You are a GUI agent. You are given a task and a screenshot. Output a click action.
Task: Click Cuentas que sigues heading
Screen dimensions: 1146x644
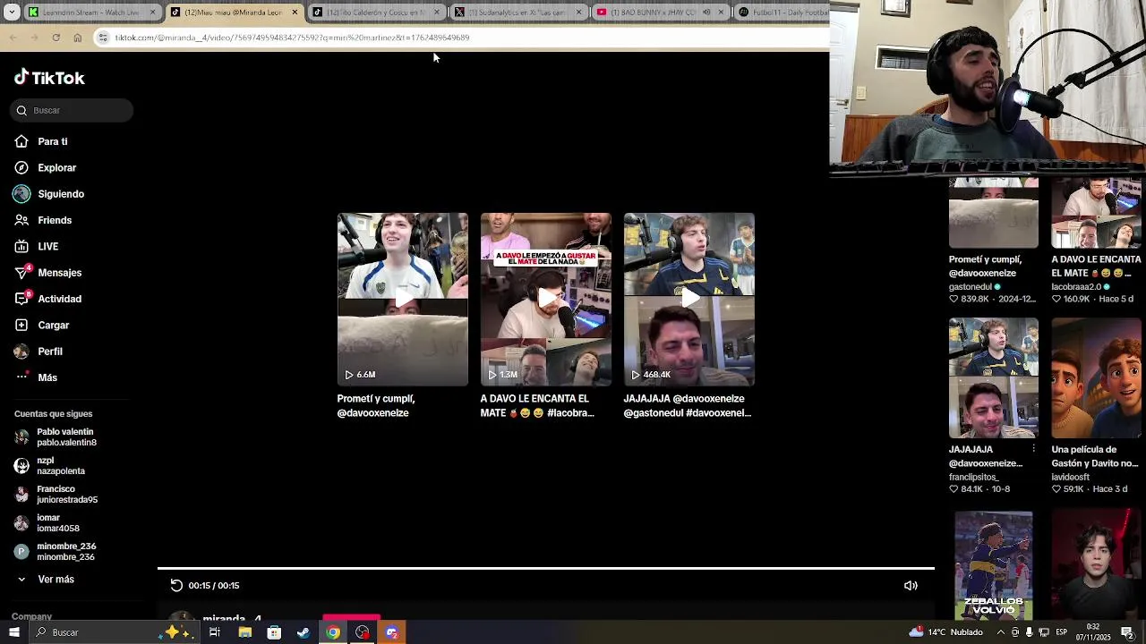54,414
